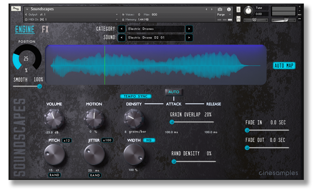Click the RAND button under PITCH

[x=54, y=175]
